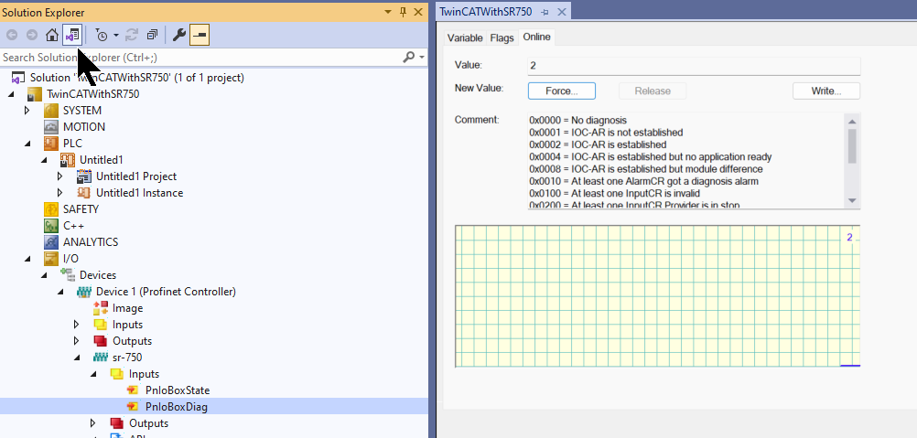Screen dimensions: 917x438
Task: Click the Home icon in Solution Explorer toolbar
Action: [52, 36]
